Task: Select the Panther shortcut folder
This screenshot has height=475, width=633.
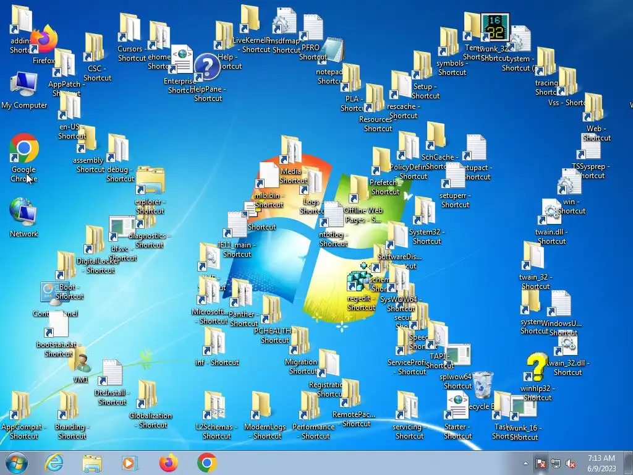Action: click(241, 293)
